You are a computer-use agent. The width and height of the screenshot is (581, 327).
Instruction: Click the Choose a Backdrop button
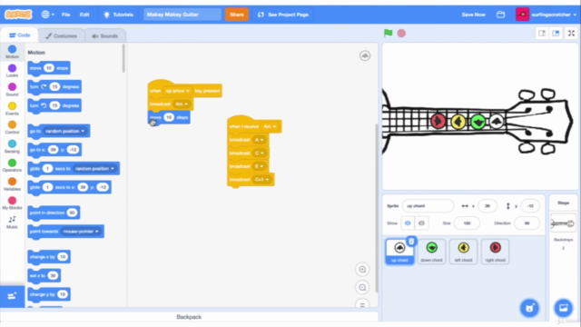point(563,308)
